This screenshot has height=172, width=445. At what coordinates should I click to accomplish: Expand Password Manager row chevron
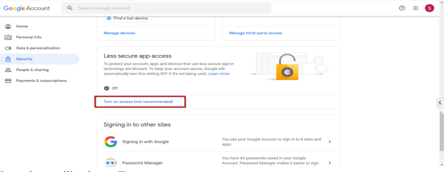point(330,163)
